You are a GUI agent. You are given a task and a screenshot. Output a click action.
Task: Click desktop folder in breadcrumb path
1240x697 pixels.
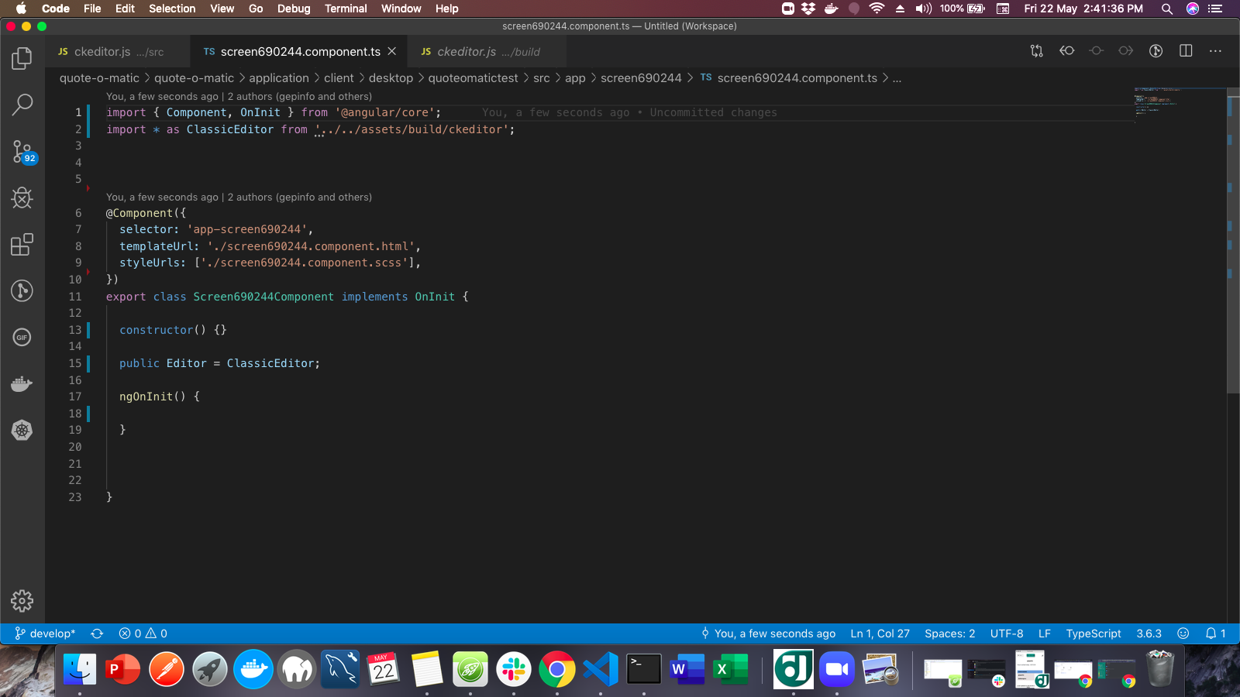[x=391, y=78]
